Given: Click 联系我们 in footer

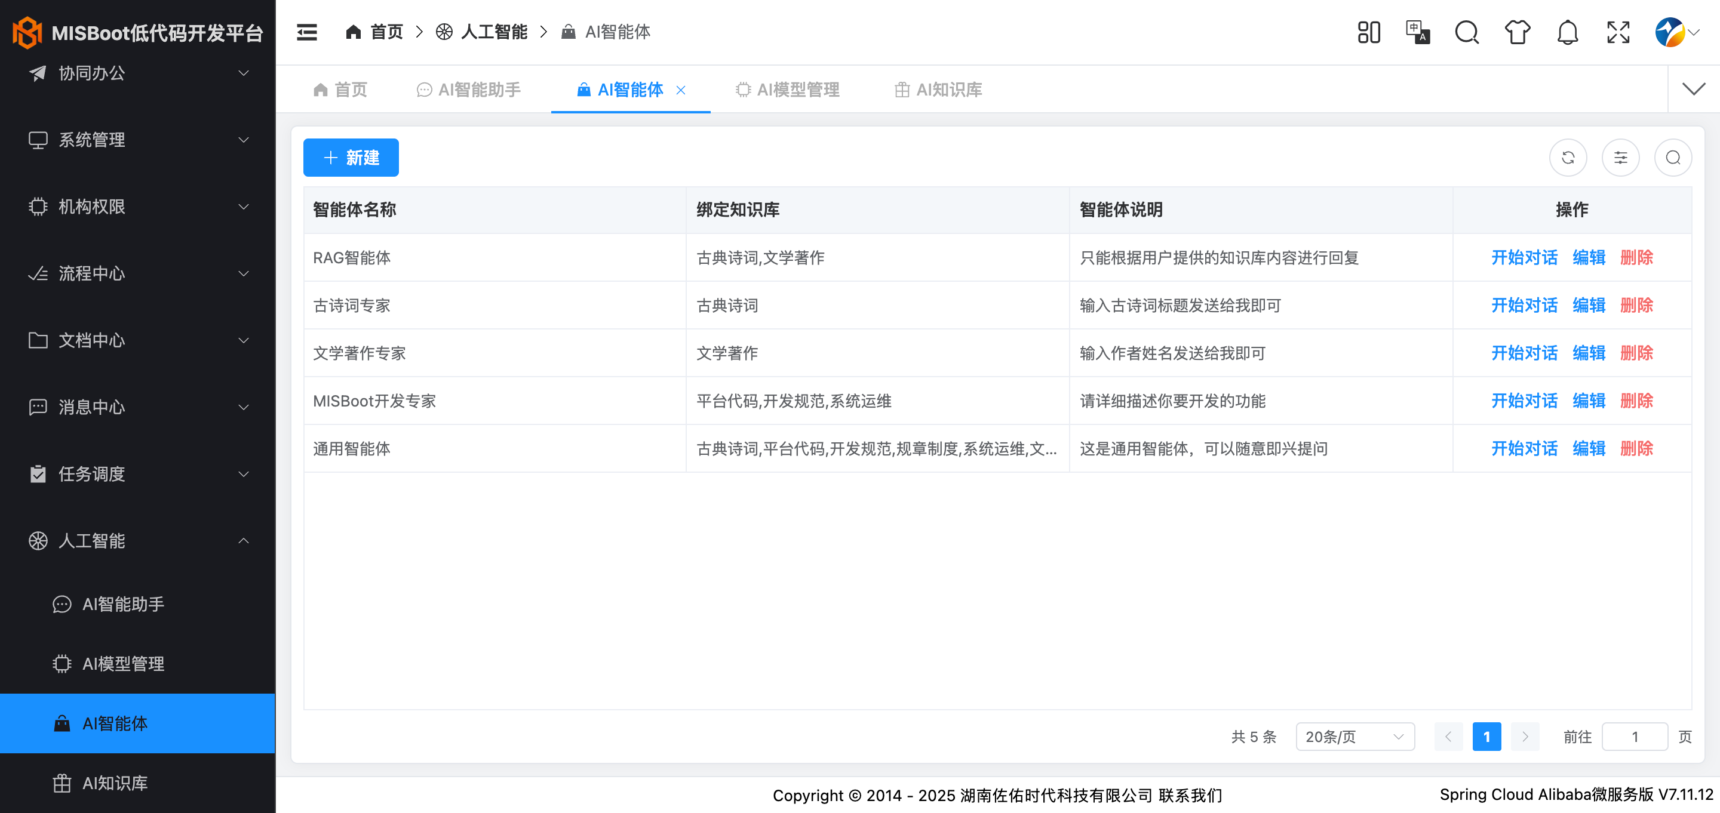Looking at the screenshot, I should (x=1190, y=795).
